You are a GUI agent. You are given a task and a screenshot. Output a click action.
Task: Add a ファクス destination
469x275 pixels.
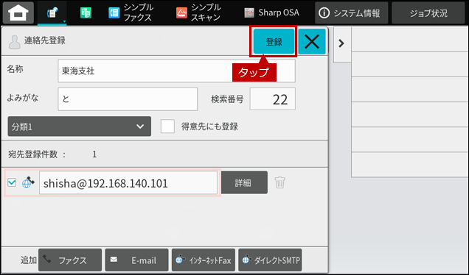pyautogui.click(x=70, y=260)
